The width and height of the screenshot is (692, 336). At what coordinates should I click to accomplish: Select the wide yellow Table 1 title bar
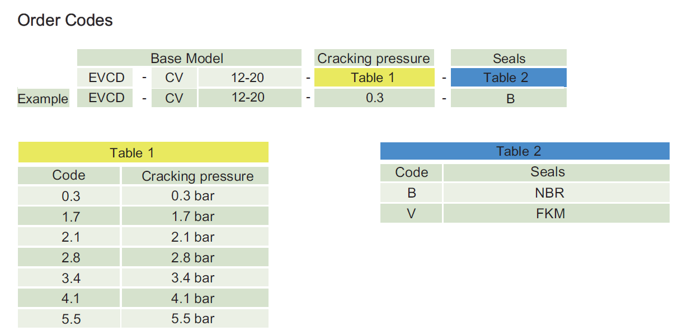(x=143, y=152)
